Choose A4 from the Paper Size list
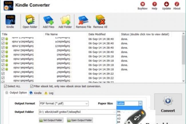186x124 pixels. pyautogui.click(x=119, y=112)
